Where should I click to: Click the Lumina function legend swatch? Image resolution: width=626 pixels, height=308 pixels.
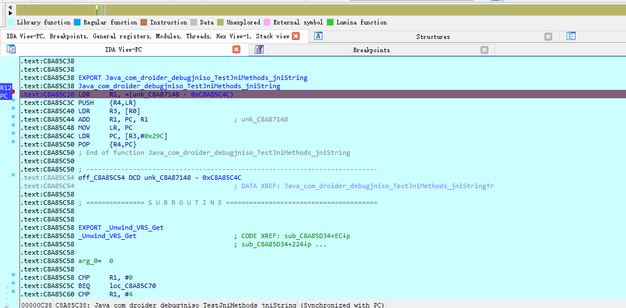[330, 22]
